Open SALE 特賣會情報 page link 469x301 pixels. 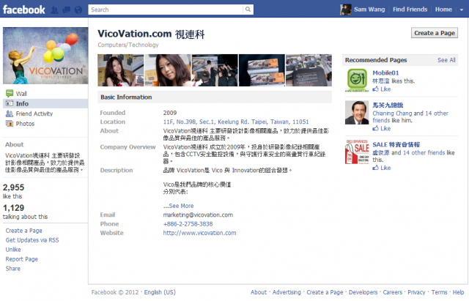tap(396, 145)
